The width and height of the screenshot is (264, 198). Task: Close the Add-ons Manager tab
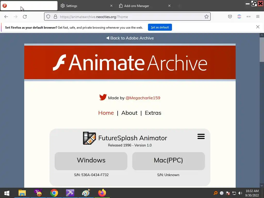click(x=169, y=6)
